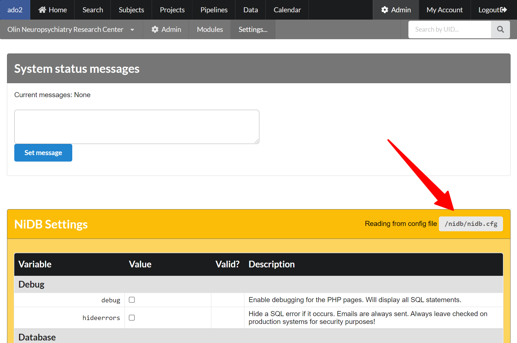Click the search magnifier icon button
Screen dimensions: 517x343
click(x=500, y=29)
